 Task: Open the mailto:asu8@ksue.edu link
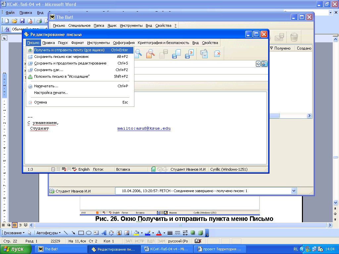point(144,129)
